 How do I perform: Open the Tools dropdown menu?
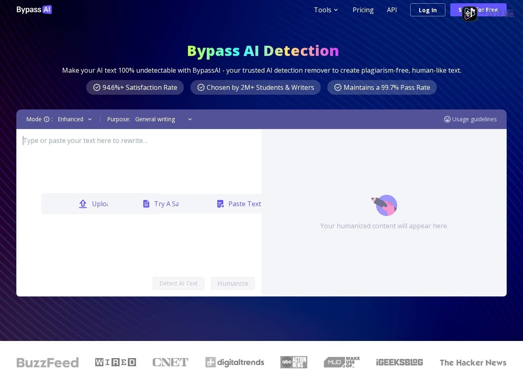pyautogui.click(x=326, y=10)
